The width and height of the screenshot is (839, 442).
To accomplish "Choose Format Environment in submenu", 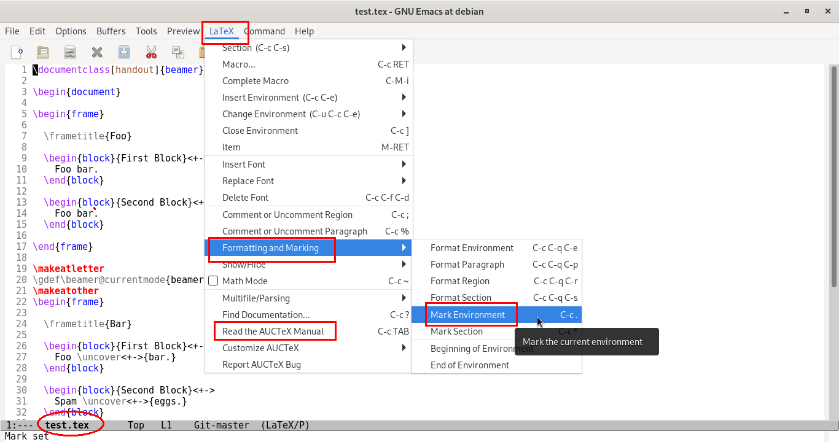I will pos(496,247).
